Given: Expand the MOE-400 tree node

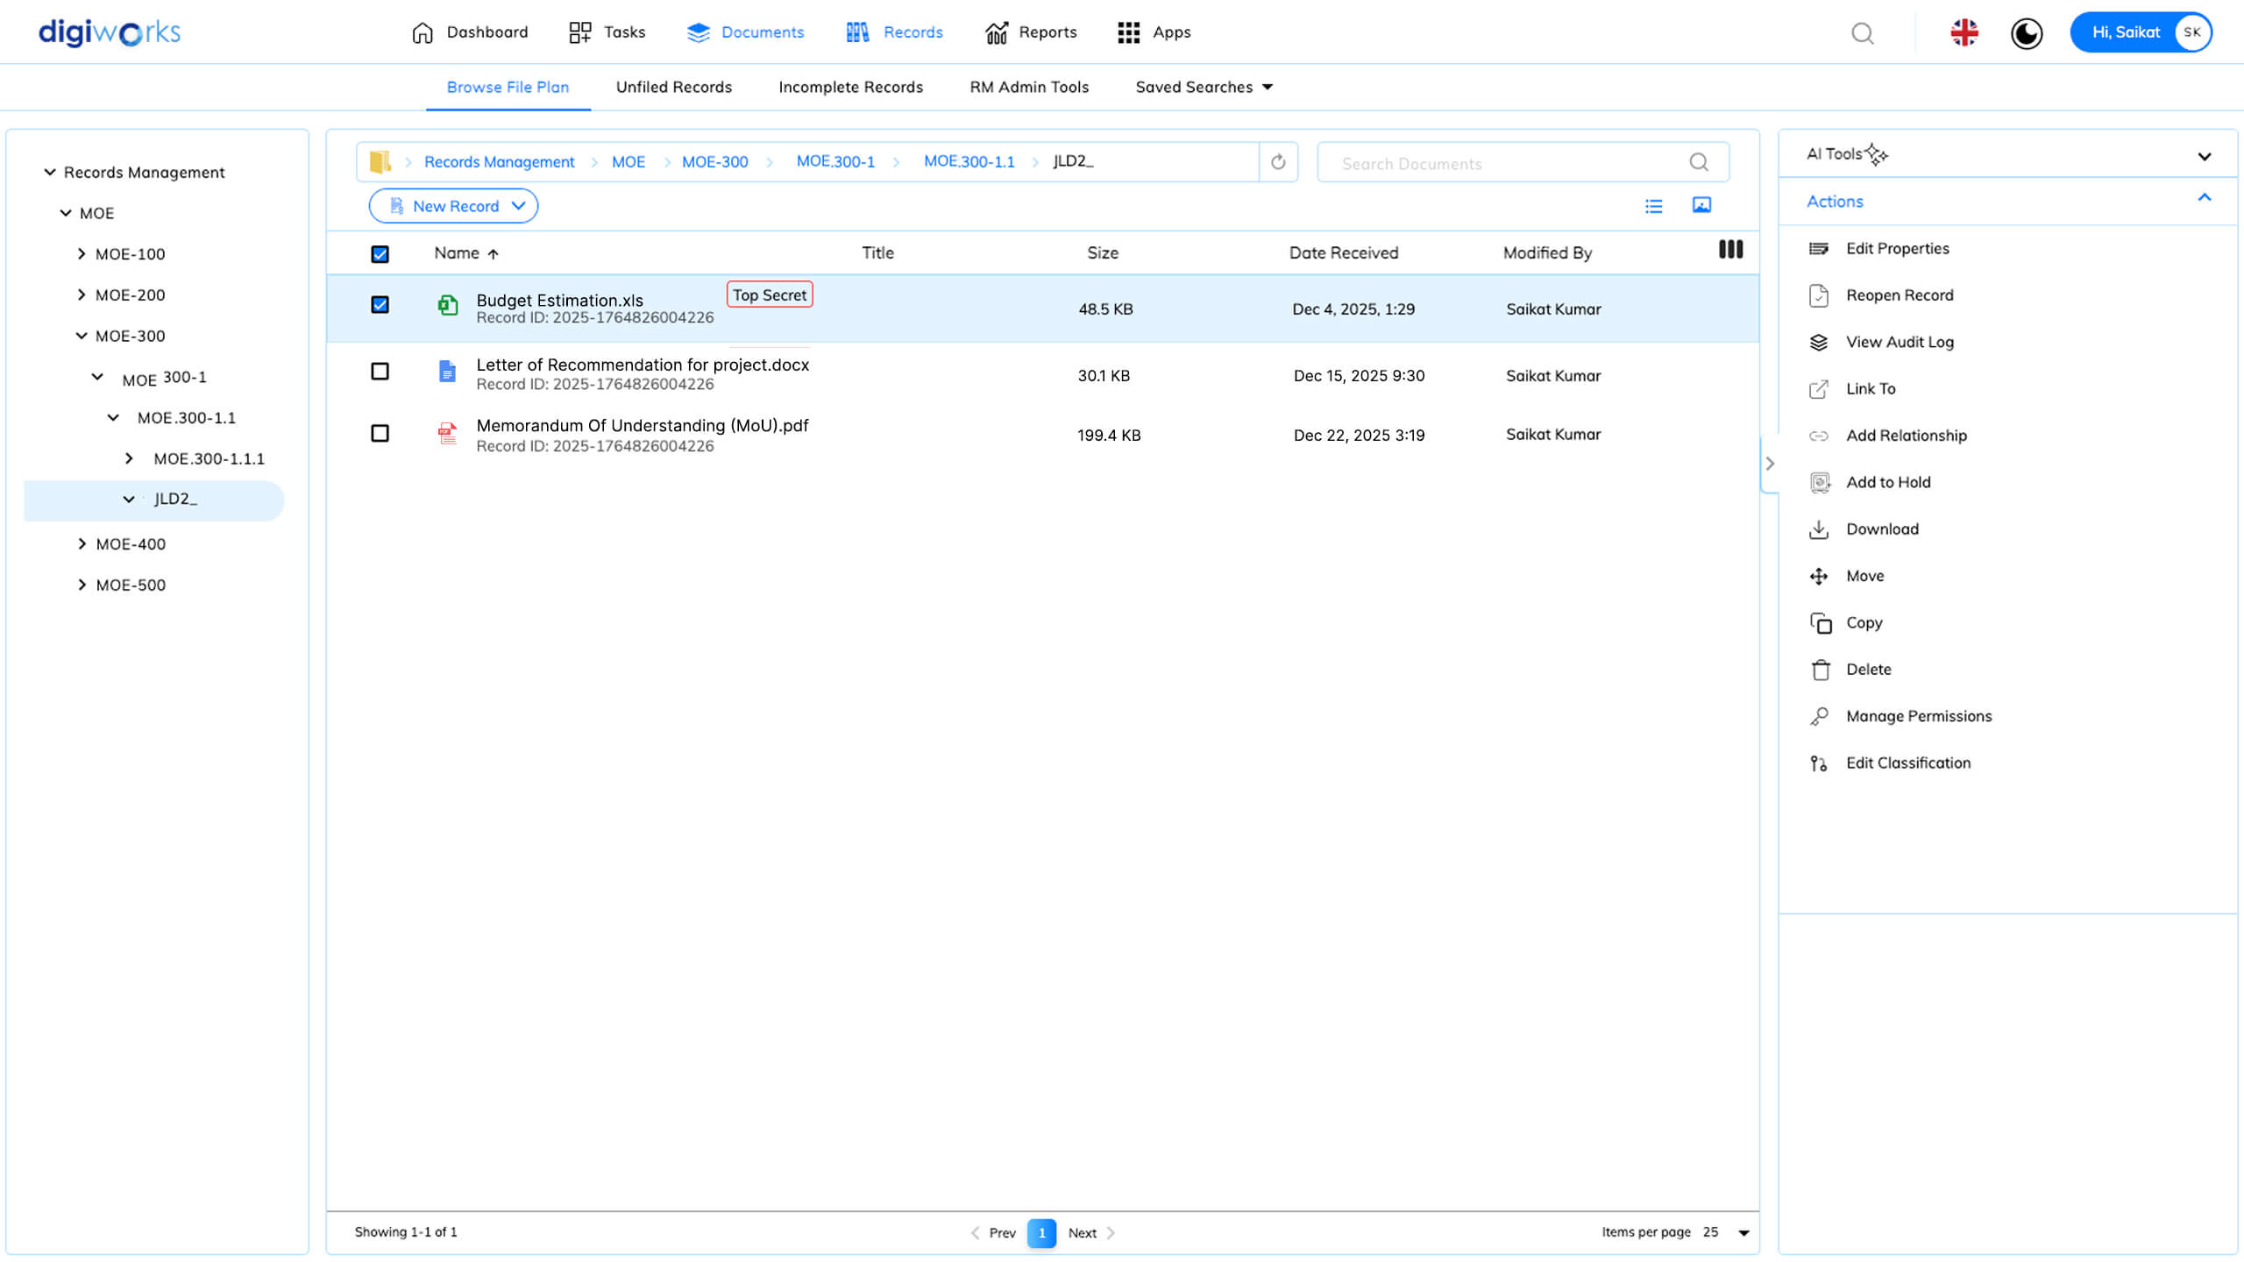Looking at the screenshot, I should pos(83,543).
